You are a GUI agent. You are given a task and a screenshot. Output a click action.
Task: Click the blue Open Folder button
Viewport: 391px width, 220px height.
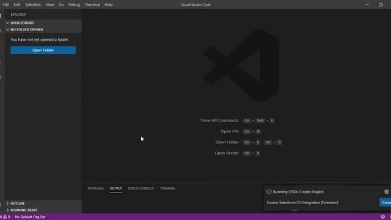point(43,50)
